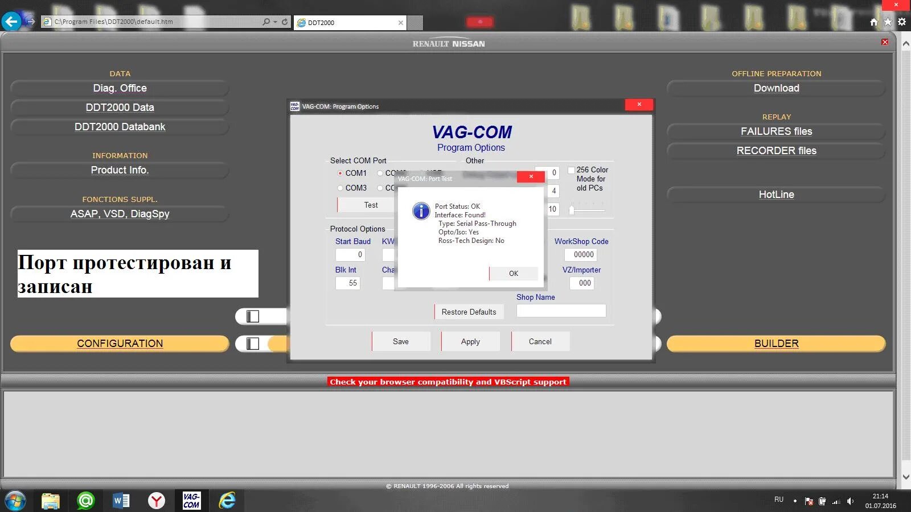Open the address bar dropdown arrow
The width and height of the screenshot is (911, 512).
pyautogui.click(x=275, y=22)
